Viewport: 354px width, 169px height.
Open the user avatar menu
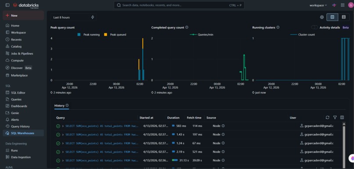(x=351, y=5)
